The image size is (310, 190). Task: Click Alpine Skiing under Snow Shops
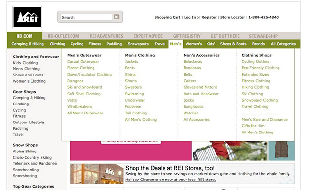point(25,152)
